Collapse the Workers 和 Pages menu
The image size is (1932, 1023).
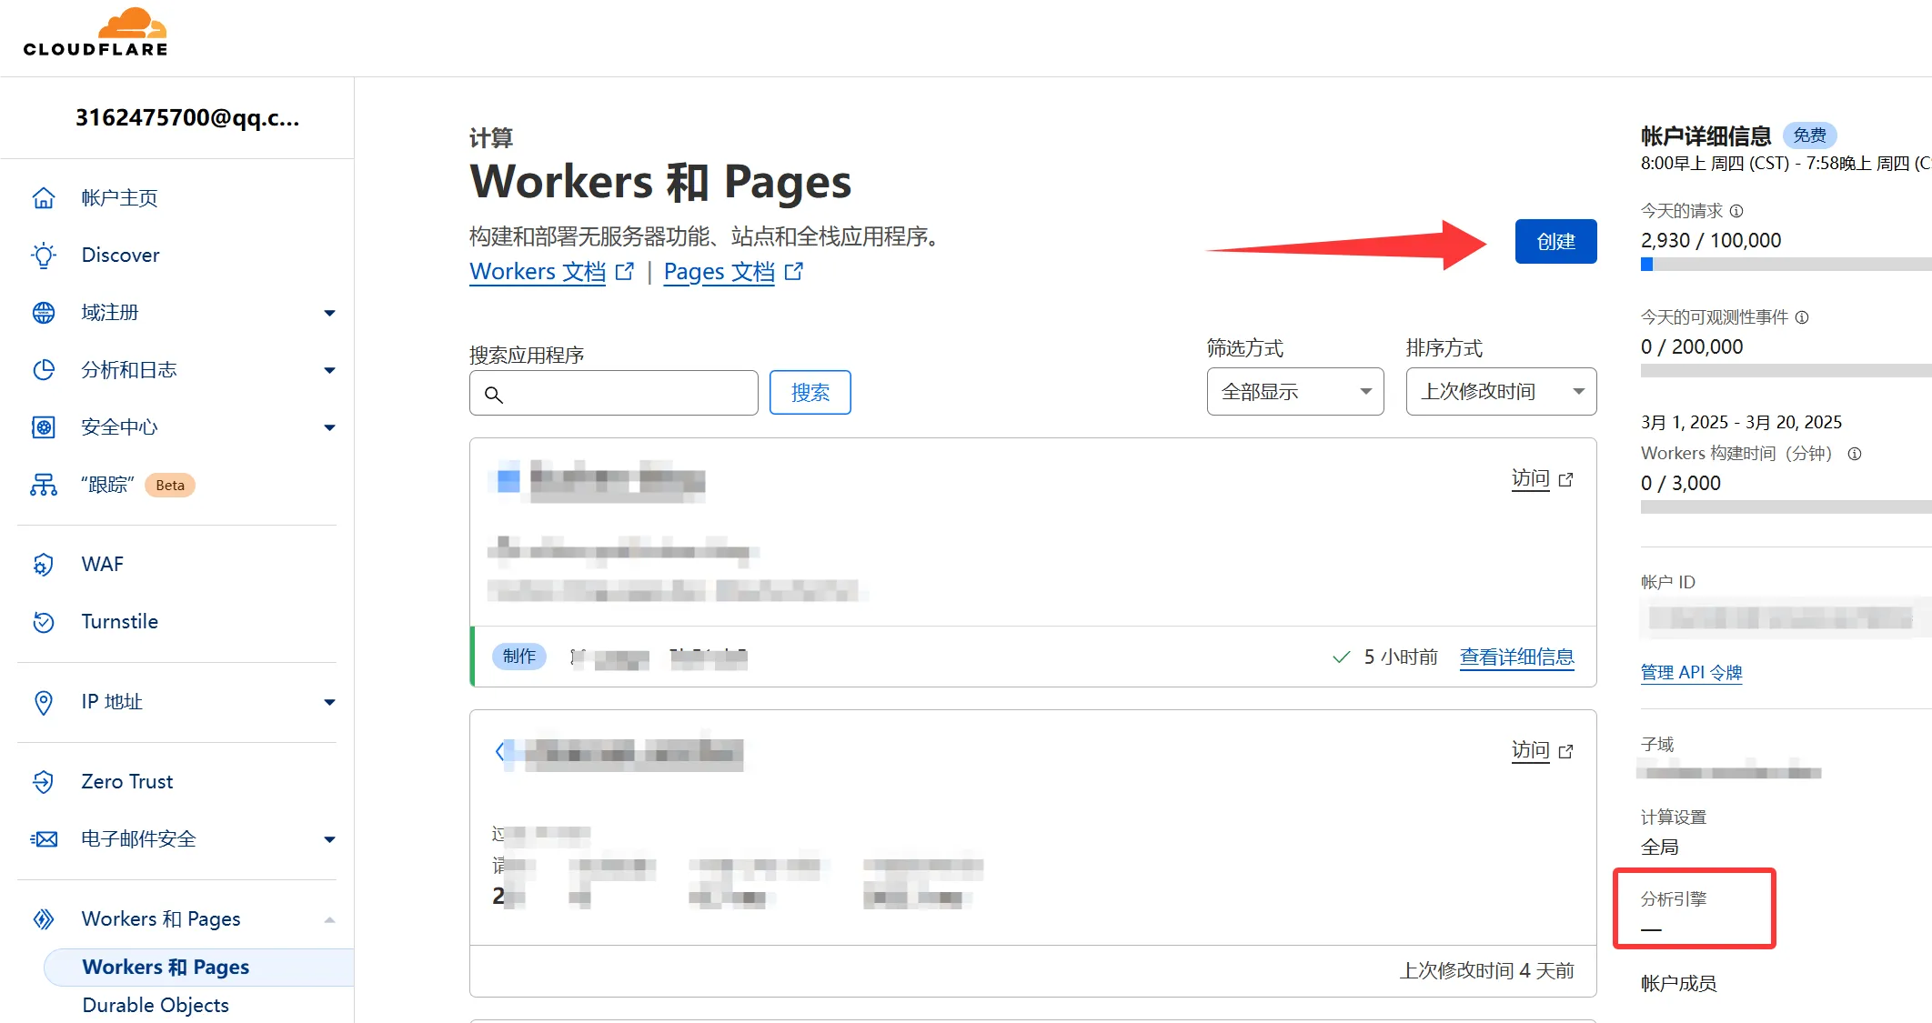tap(329, 919)
